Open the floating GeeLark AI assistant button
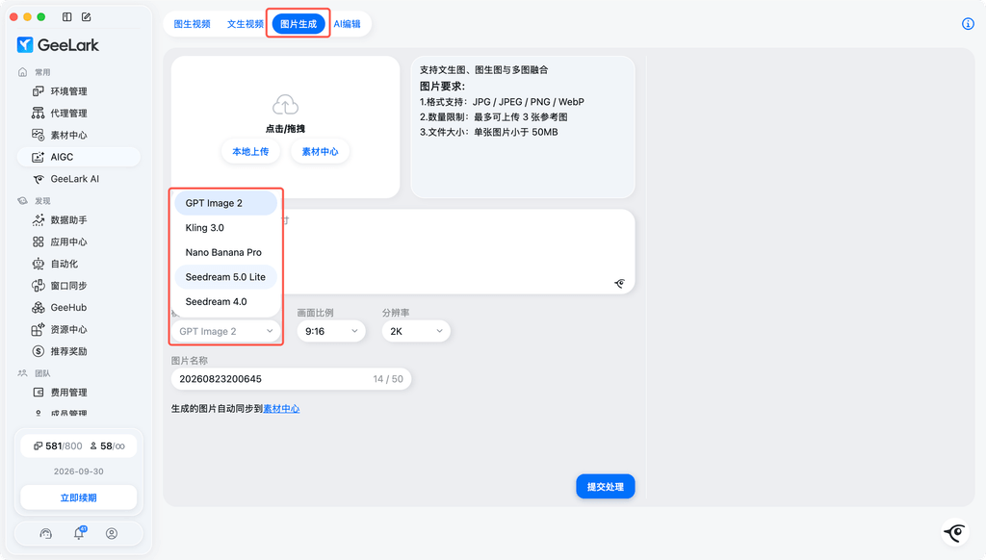The height and width of the screenshot is (560, 986). [x=956, y=533]
